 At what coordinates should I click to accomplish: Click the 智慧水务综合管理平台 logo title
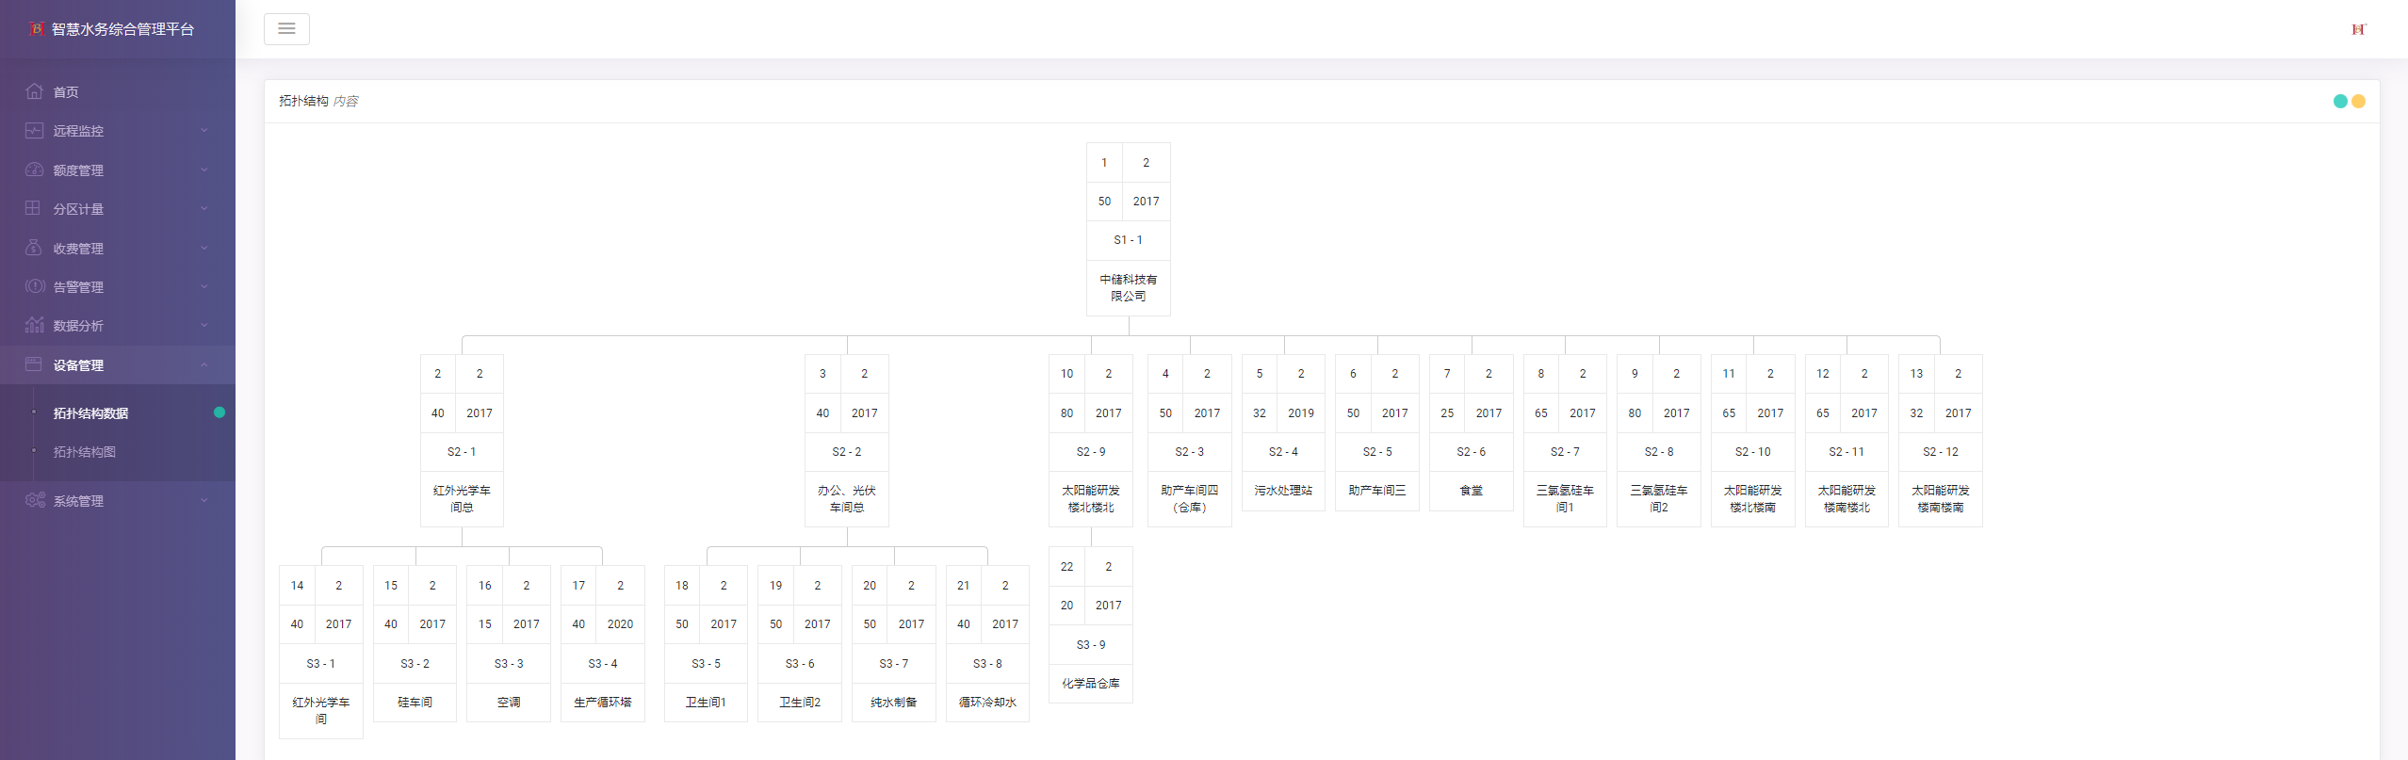pyautogui.click(x=122, y=29)
